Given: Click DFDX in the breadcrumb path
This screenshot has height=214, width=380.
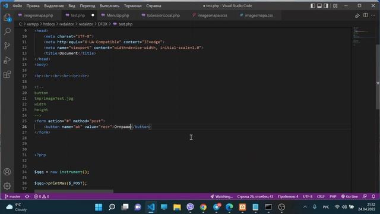Looking at the screenshot, I should pyautogui.click(x=103, y=24).
